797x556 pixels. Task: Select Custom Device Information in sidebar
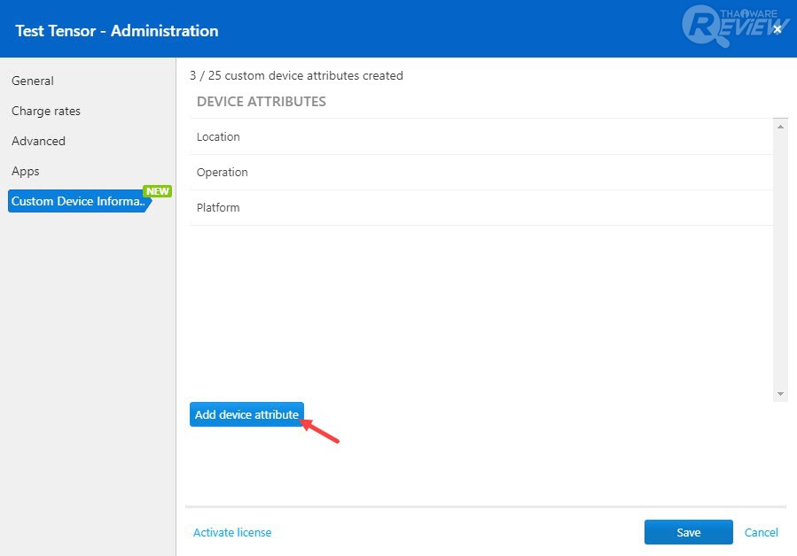pyautogui.click(x=78, y=201)
